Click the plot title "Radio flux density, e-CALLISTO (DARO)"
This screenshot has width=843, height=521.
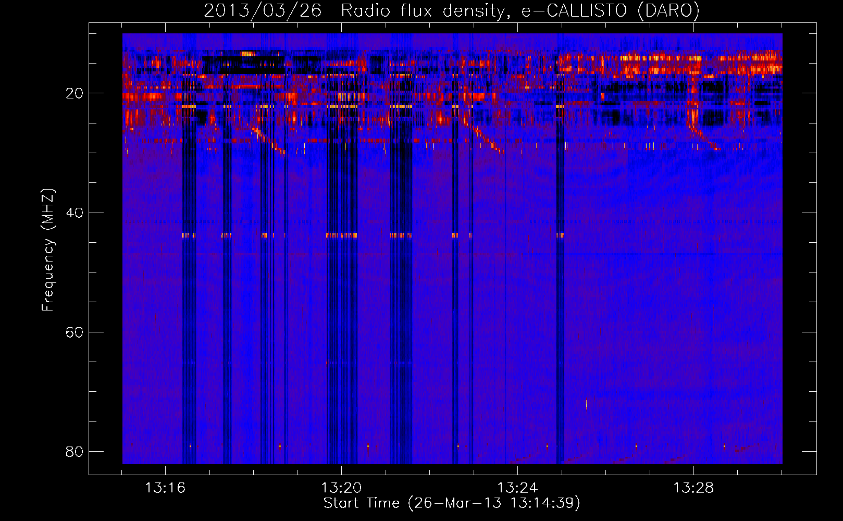[x=520, y=11]
